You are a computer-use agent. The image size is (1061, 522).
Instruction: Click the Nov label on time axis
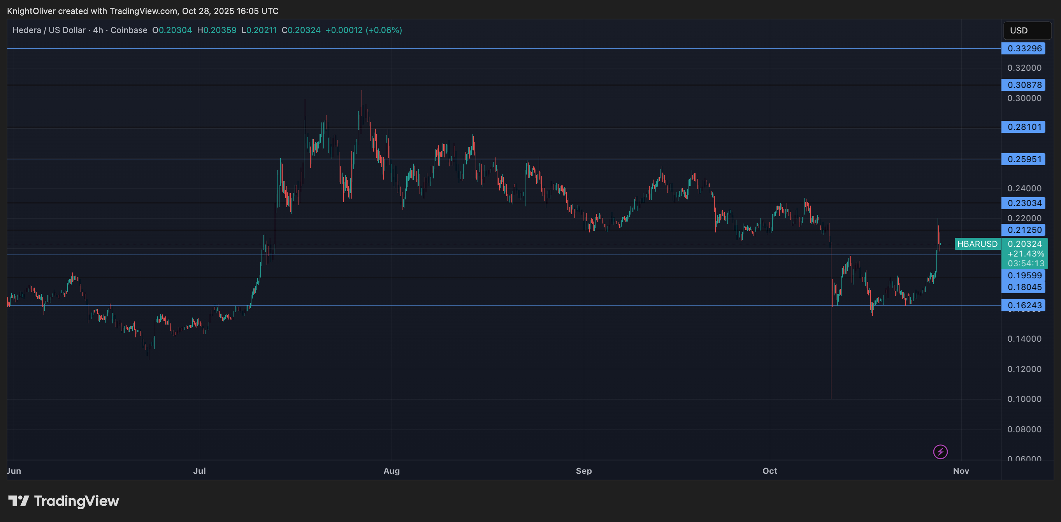pyautogui.click(x=961, y=471)
